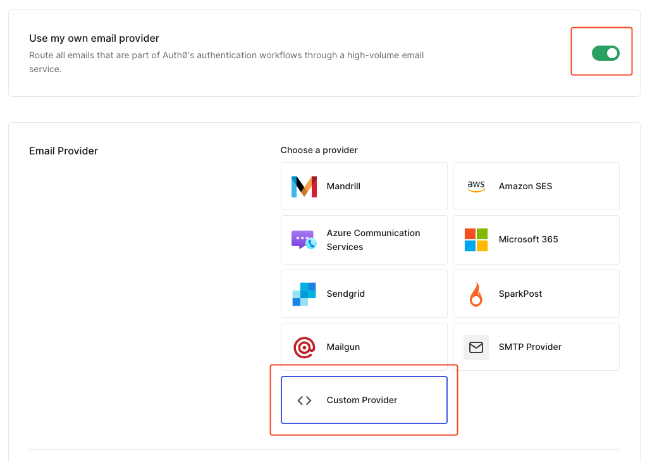
Task: Click the AWS logo icon
Action: coord(476,187)
